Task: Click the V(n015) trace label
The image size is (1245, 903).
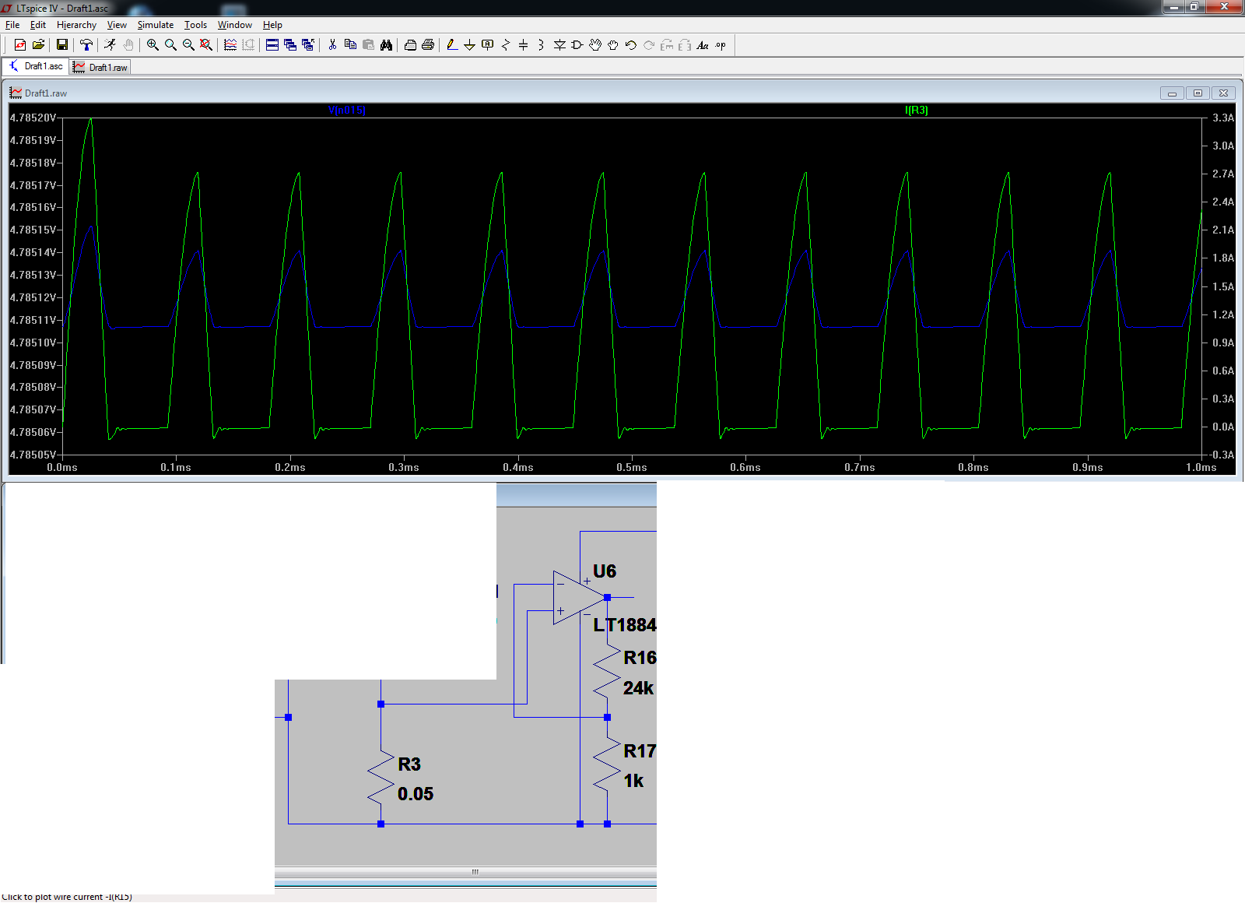Action: [x=347, y=110]
